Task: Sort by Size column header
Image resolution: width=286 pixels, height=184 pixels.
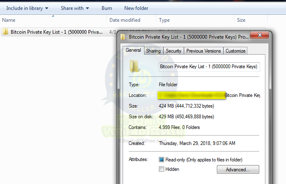Action: point(241,20)
